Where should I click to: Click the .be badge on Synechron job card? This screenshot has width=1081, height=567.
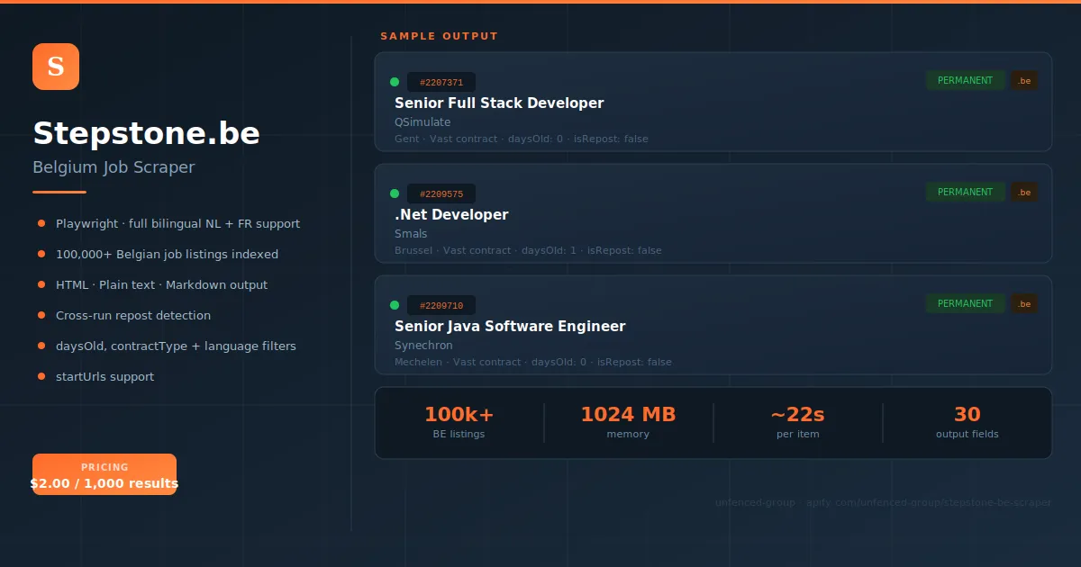[1024, 303]
